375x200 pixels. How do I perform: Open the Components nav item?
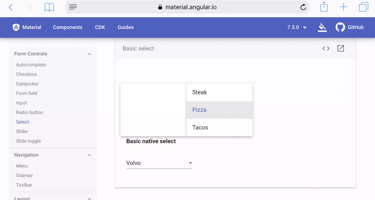tap(68, 27)
